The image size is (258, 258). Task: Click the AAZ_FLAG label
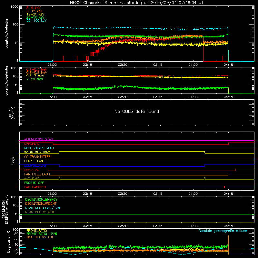32,178
